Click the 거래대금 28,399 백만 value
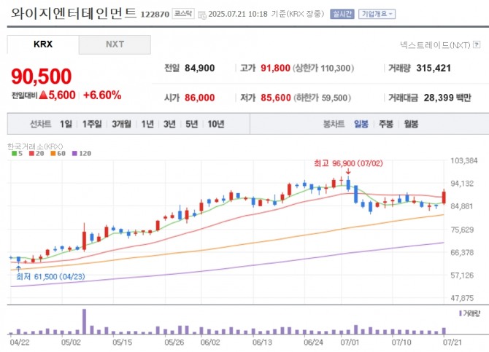The height and width of the screenshot is (352, 489). [x=447, y=98]
